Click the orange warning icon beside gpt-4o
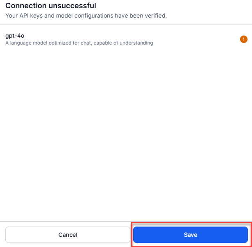 coord(244,39)
